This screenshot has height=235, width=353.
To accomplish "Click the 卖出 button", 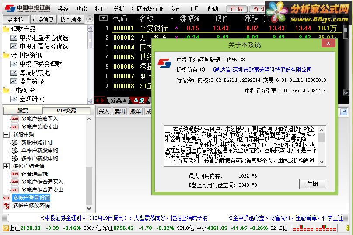I will point(119,111).
